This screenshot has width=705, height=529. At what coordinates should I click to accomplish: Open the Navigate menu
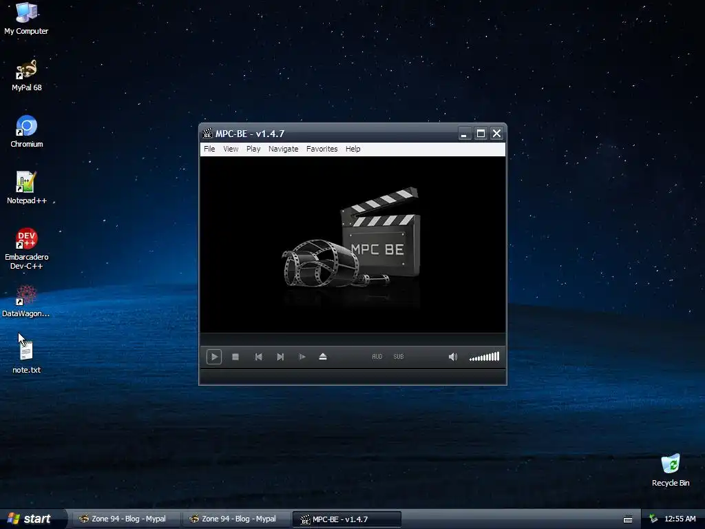(283, 149)
